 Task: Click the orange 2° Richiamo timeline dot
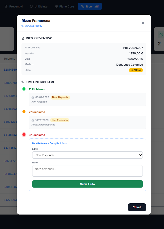[x=24, y=112]
